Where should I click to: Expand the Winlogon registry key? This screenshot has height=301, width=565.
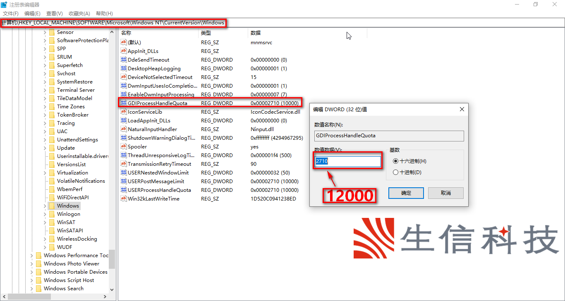44,214
